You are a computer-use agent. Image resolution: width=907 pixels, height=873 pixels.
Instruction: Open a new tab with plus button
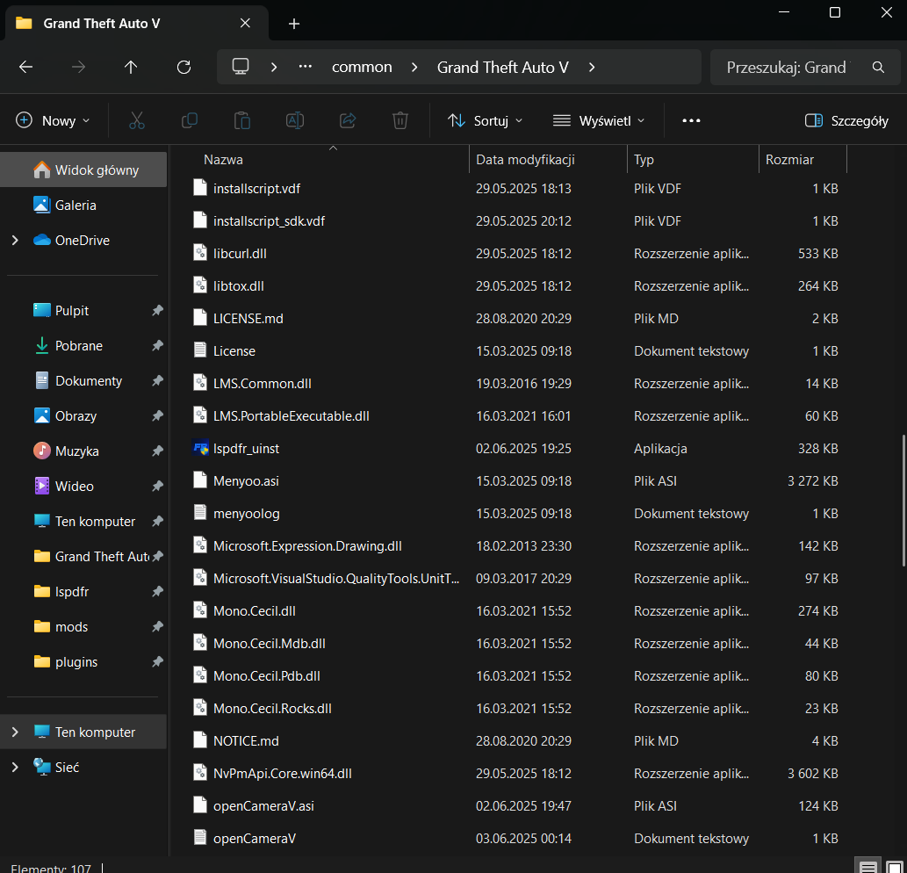click(x=294, y=24)
